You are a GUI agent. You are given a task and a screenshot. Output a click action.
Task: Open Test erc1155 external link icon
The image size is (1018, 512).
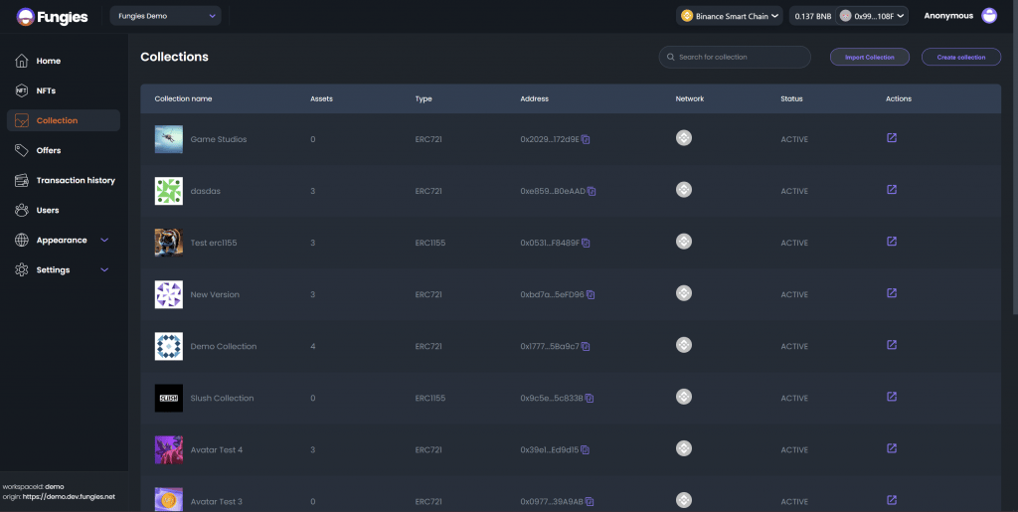(x=892, y=242)
